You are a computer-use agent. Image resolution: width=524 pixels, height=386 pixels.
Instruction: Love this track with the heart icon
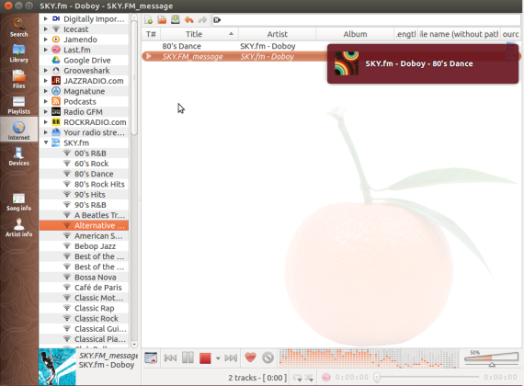[250, 358]
